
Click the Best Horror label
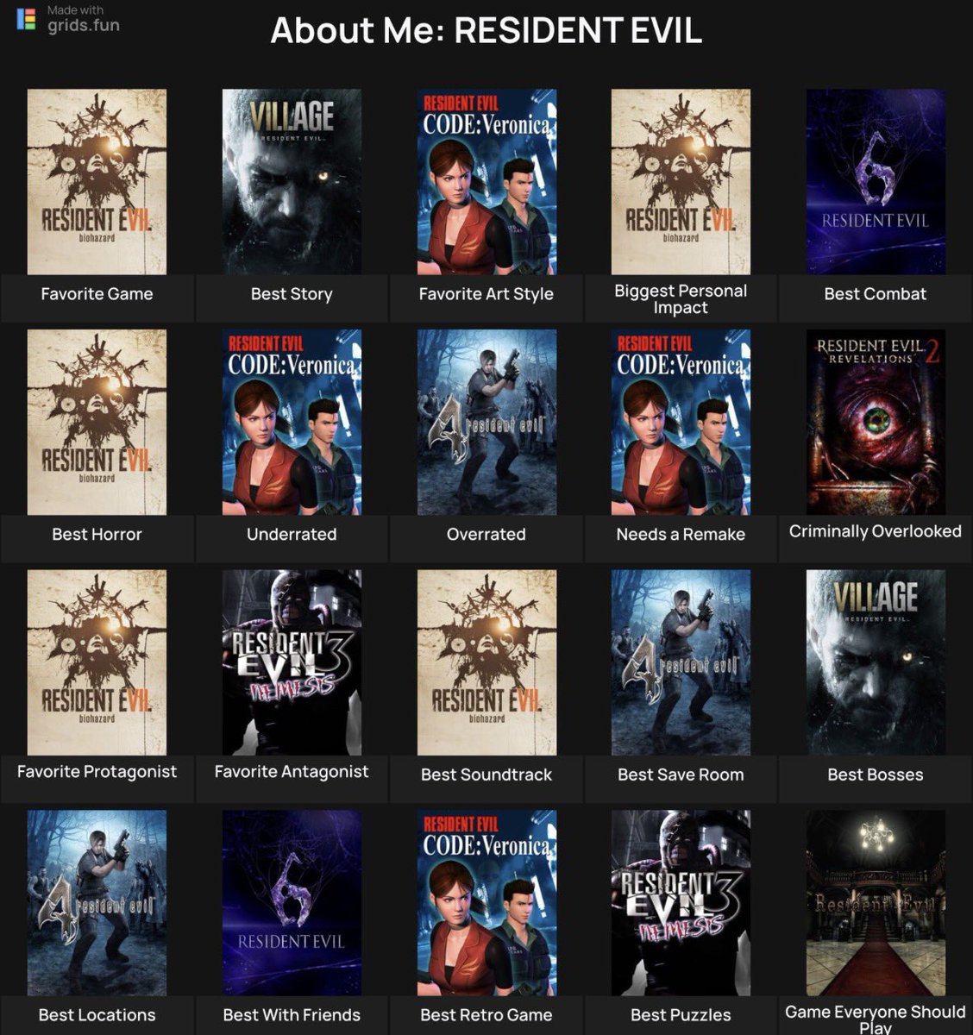[97, 534]
